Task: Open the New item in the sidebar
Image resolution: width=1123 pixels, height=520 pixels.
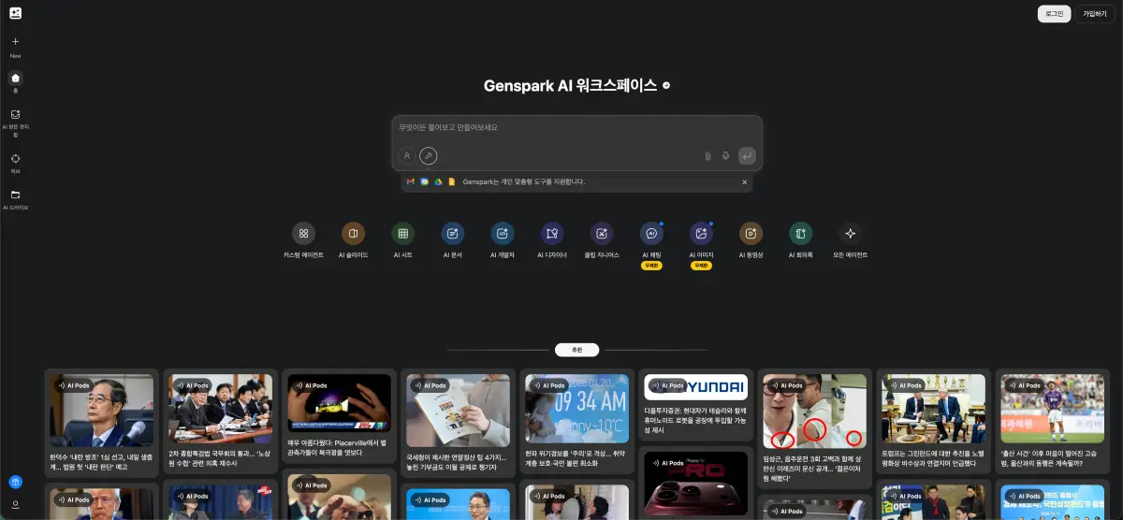Action: pyautogui.click(x=15, y=42)
